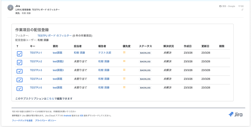Open summary link test課題 in the TESTPJ-4 row
The height and width of the screenshot is (127, 251).
[x=57, y=79]
